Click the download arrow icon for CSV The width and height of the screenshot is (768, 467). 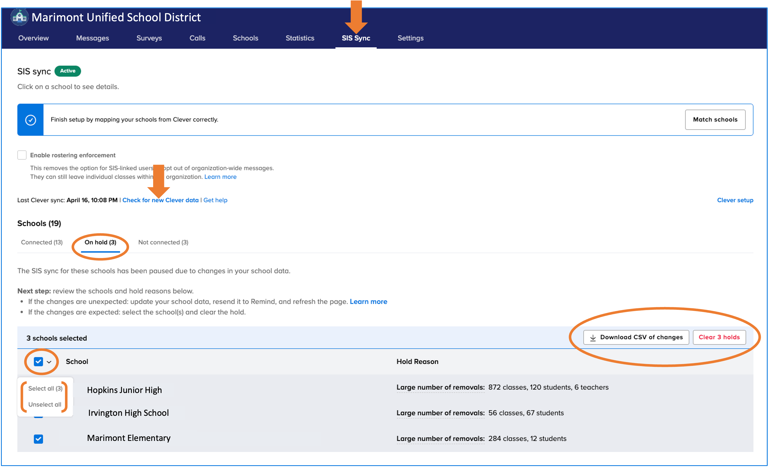(593, 338)
